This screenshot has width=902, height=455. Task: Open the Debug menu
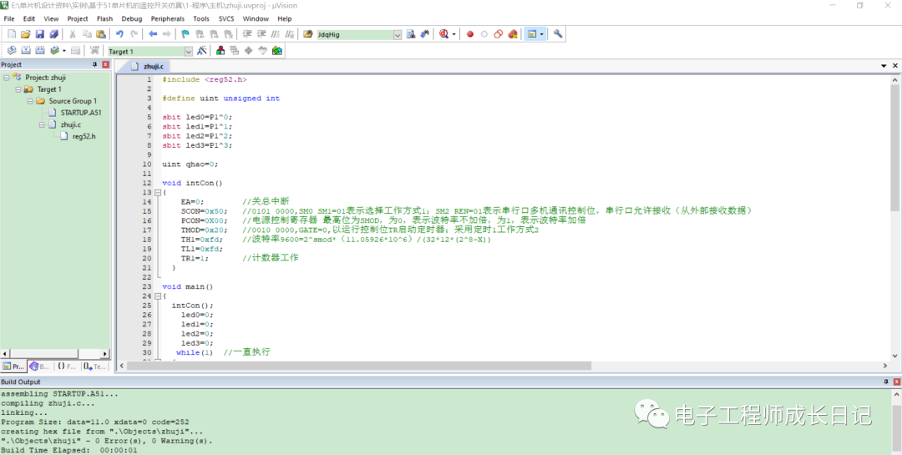(132, 18)
